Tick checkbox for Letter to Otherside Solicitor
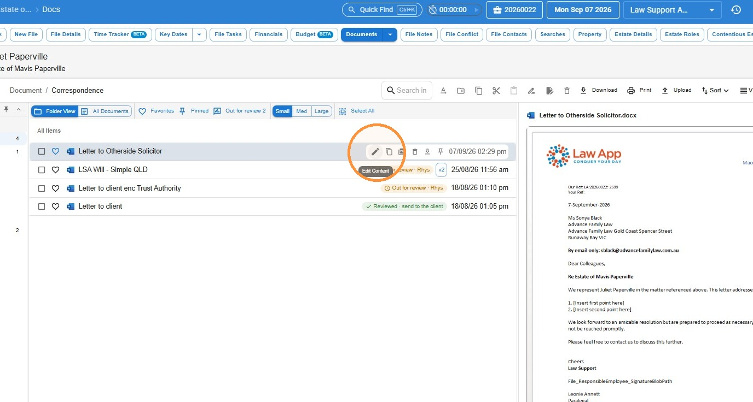The width and height of the screenshot is (753, 402). click(x=42, y=151)
